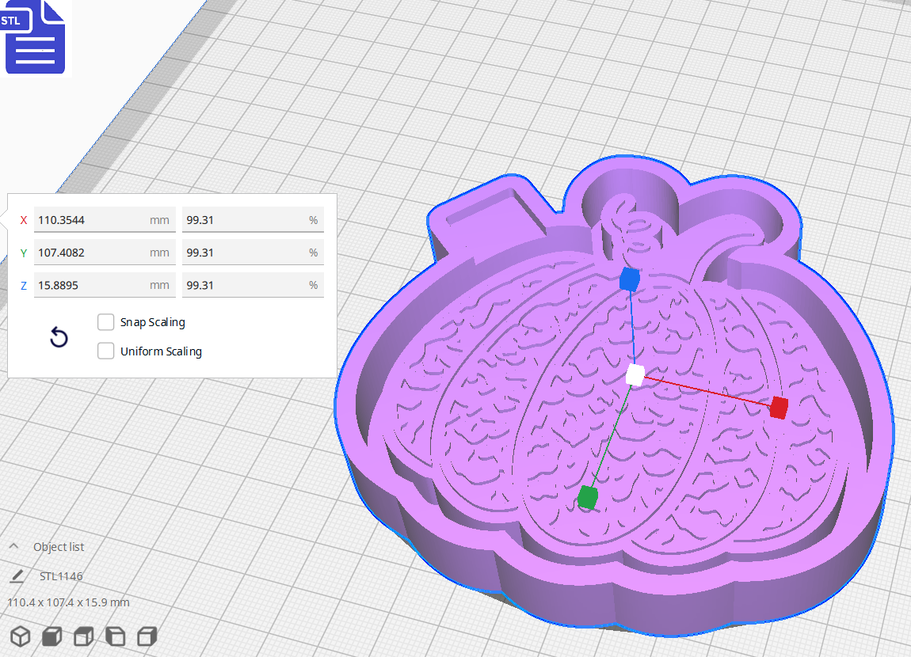911x657 pixels.
Task: Enable Uniform Scaling
Action: tap(105, 351)
